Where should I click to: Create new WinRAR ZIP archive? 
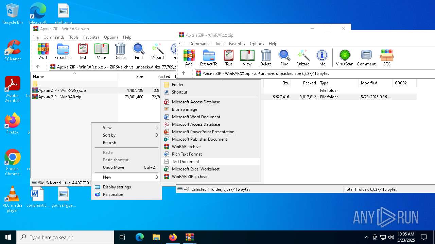pos(211,177)
